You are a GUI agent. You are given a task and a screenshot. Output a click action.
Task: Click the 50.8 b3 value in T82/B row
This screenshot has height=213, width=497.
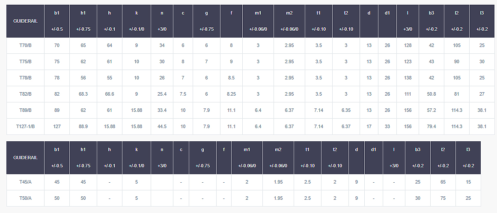point(432,94)
